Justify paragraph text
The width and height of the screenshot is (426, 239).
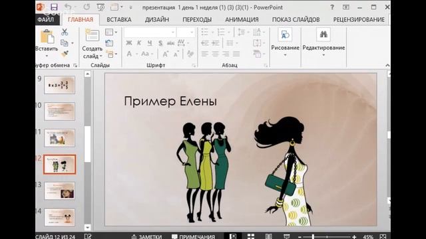[236, 54]
